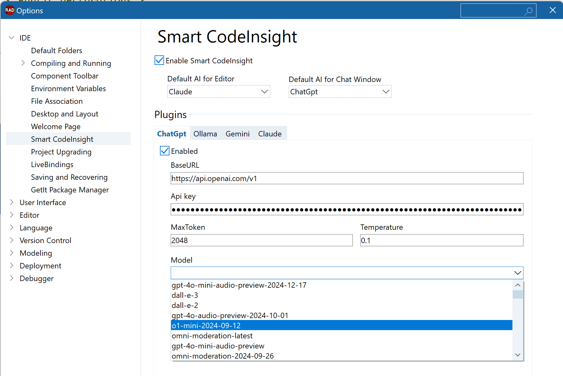Expand the User Interface node
Screen dimensions: 563x376
point(12,202)
